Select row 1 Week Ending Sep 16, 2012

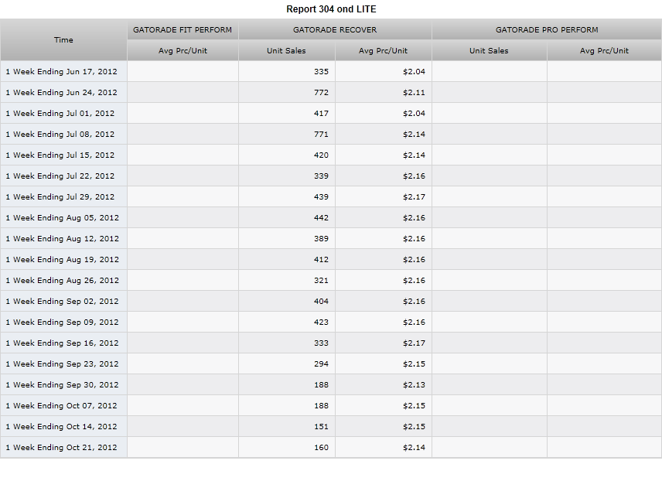[x=331, y=343]
